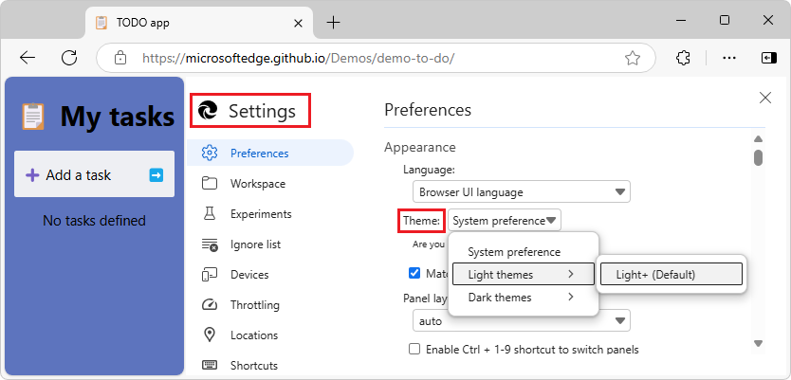The width and height of the screenshot is (791, 380).
Task: Select Light+ (Default) theme
Action: coord(671,274)
